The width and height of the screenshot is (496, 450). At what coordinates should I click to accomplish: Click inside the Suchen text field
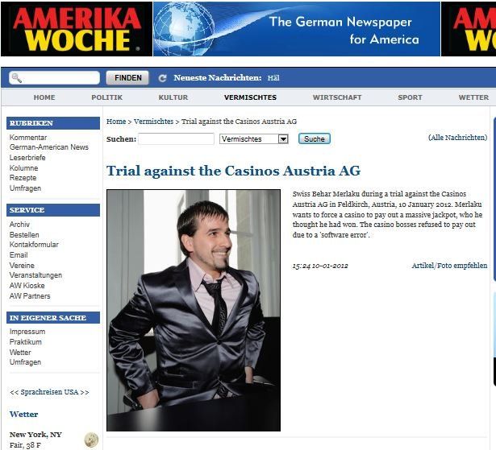pyautogui.click(x=176, y=139)
